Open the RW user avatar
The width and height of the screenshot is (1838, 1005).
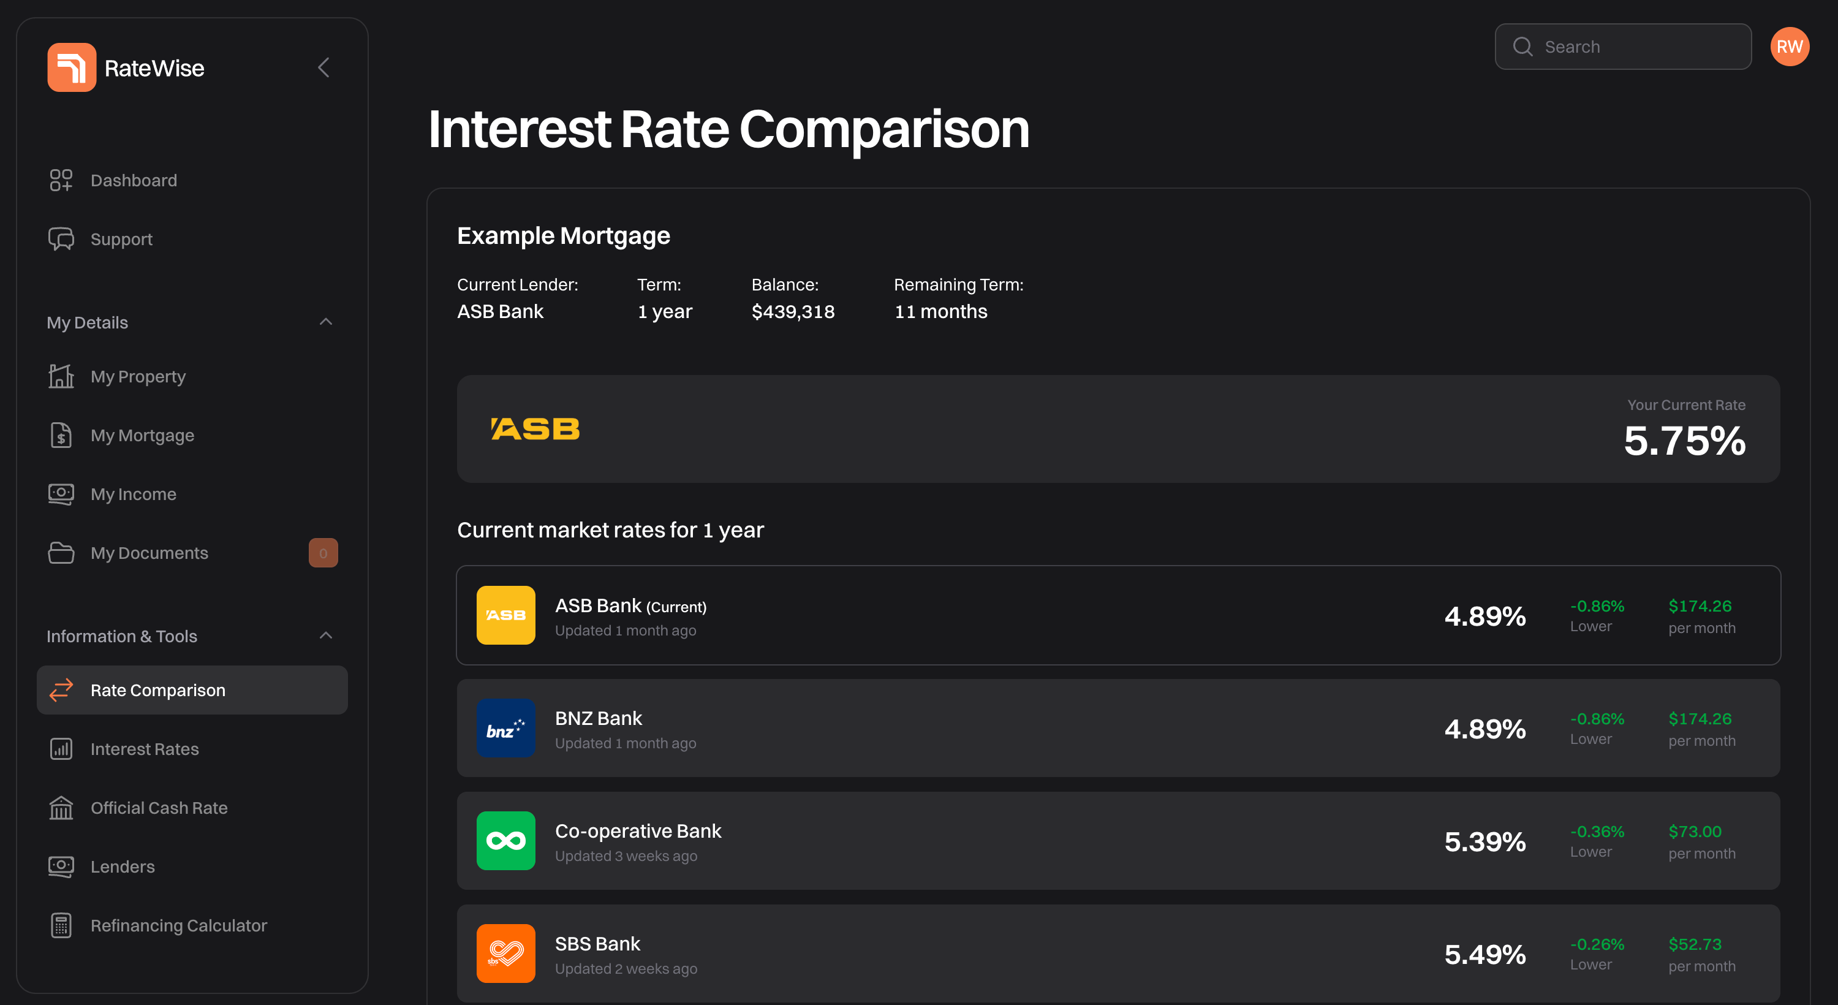[x=1790, y=47]
